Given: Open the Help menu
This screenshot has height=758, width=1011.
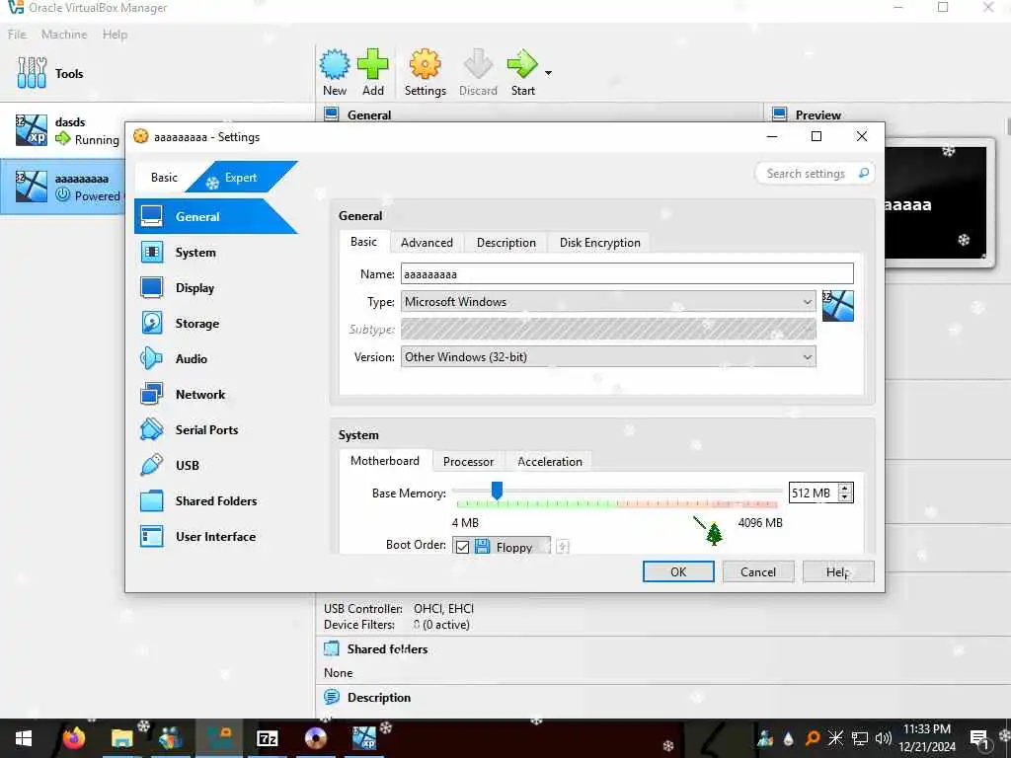Looking at the screenshot, I should [x=115, y=35].
